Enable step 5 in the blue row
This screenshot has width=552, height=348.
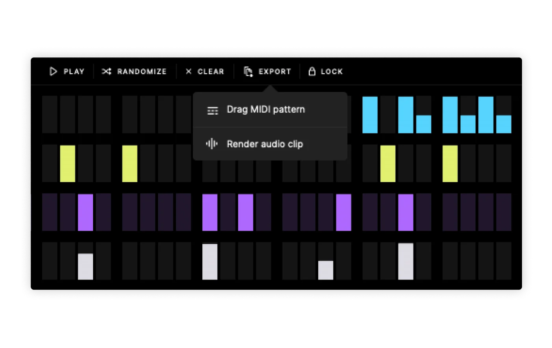(130, 115)
